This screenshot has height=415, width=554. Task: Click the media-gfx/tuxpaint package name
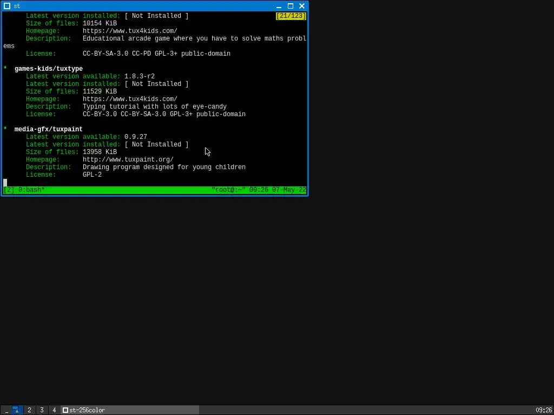pyautogui.click(x=48, y=129)
